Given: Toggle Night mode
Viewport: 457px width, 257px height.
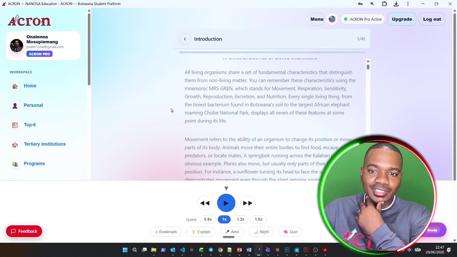Looking at the screenshot, I should tap(261, 232).
